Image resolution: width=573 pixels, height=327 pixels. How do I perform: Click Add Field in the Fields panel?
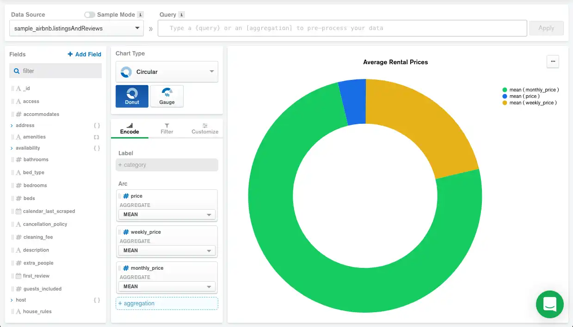coord(84,54)
